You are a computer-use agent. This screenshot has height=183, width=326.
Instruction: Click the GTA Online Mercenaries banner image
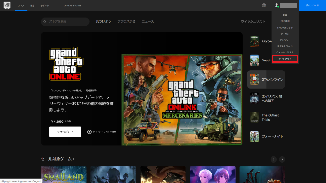182,100
